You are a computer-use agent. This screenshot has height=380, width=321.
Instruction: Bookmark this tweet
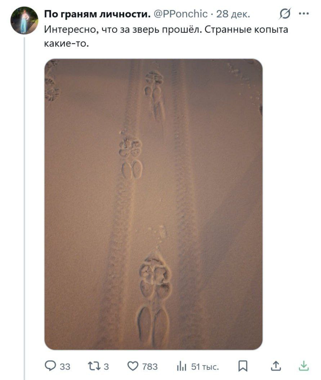[x=243, y=366]
